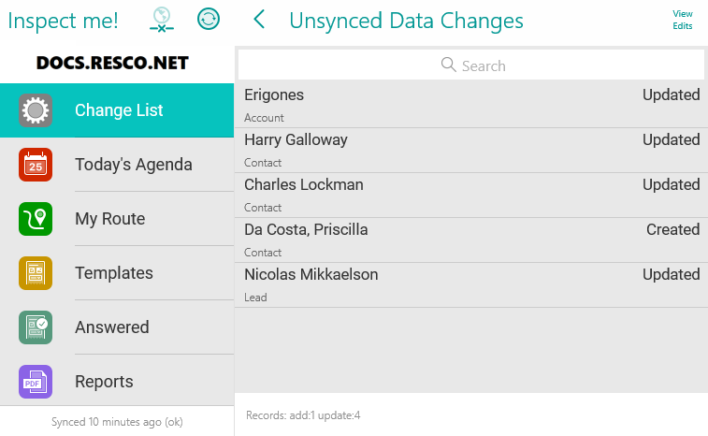708x436 pixels.
Task: Click View Edits button
Action: [683, 20]
